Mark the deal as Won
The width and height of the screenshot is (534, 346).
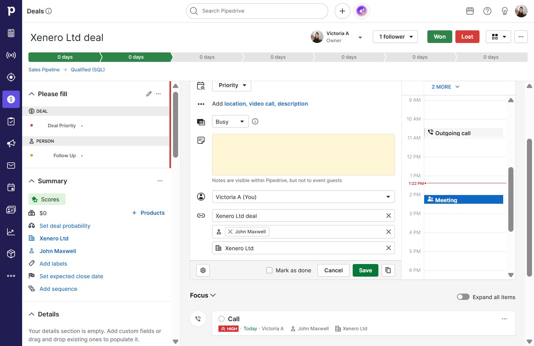pos(440,37)
